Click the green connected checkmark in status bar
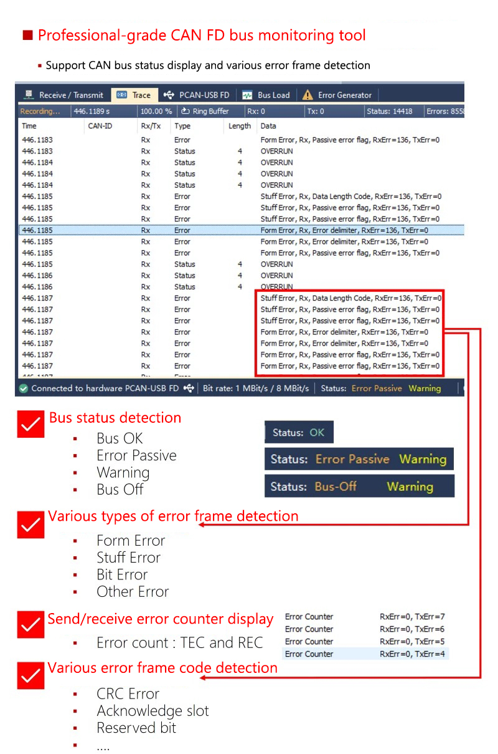The height and width of the screenshot is (754, 498). tap(24, 389)
